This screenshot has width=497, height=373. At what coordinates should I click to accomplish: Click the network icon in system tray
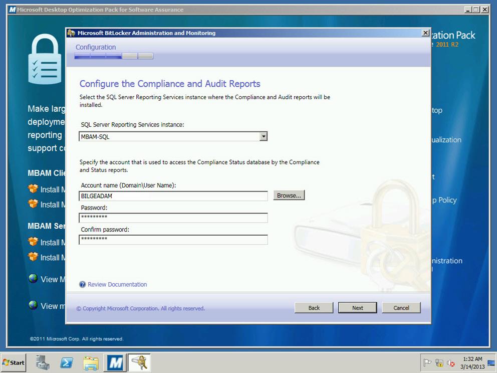(x=439, y=362)
